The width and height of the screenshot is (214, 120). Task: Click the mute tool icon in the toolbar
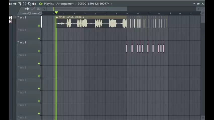(x=10, y=4)
